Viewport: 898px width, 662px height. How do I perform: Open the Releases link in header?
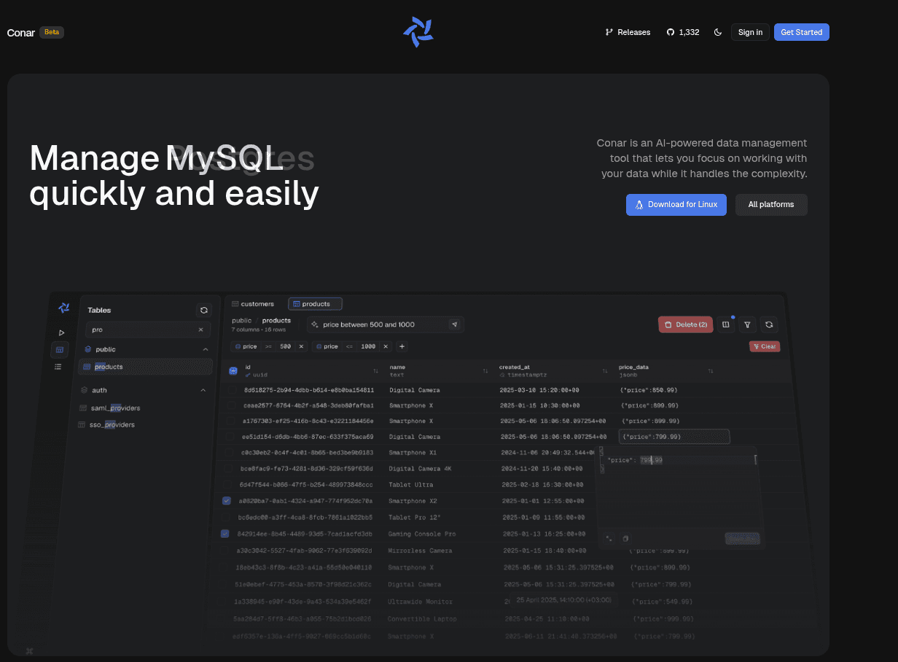[628, 32]
